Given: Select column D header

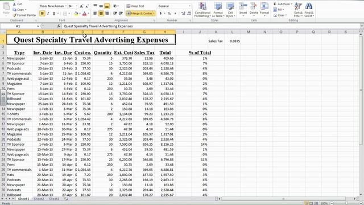Looking at the screenshot, I should [x=83, y=32].
